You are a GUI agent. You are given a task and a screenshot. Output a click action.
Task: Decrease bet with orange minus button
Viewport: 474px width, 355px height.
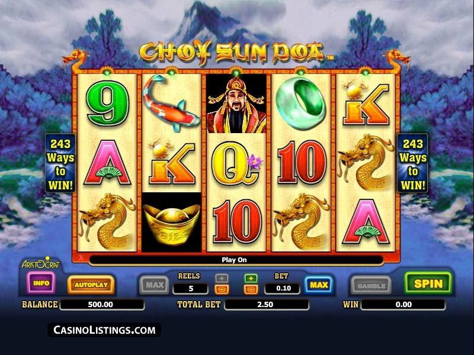(251, 289)
